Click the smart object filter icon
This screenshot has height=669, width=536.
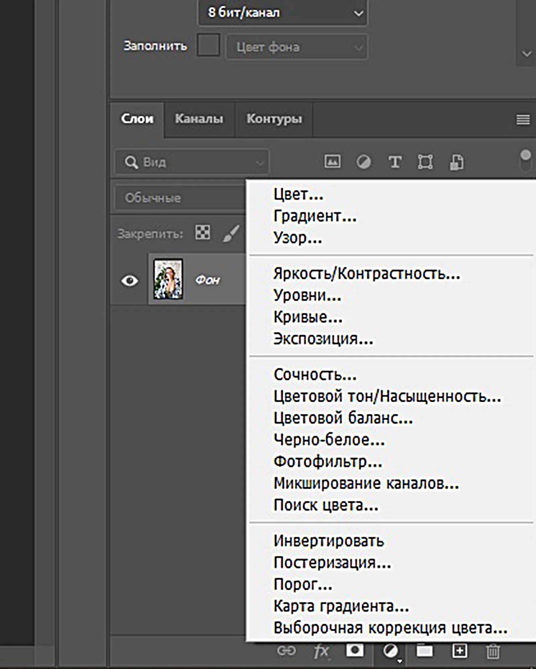coord(456,162)
